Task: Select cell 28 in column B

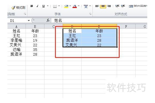Action: tap(35, 54)
